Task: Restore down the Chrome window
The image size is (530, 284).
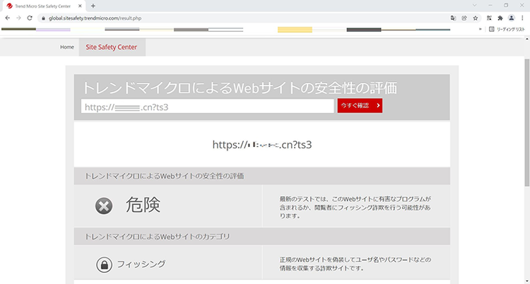Action: click(506, 6)
